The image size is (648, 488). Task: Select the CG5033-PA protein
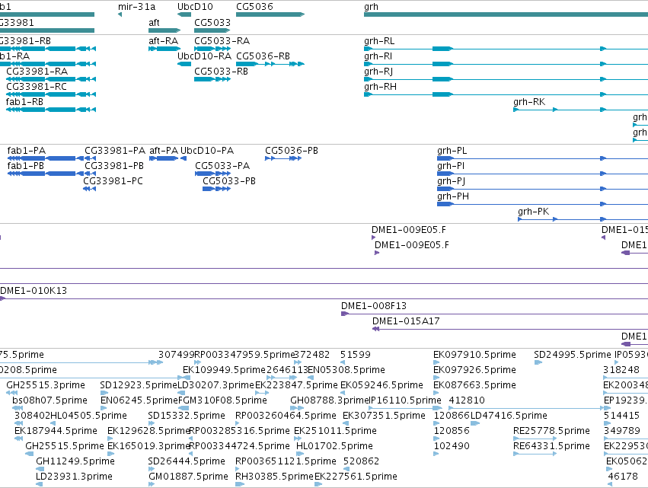212,174
